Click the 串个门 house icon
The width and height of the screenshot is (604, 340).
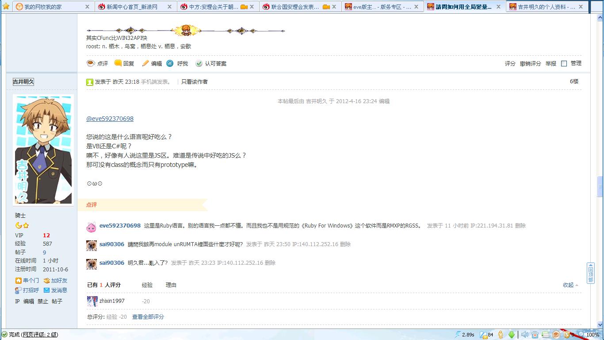click(x=18, y=281)
